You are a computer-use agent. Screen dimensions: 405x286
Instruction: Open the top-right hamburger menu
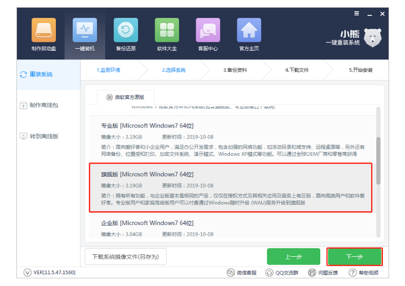tap(356, 14)
